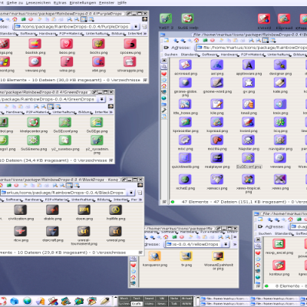This screenshot has width=307, height=307.
Task: Click home folder icon in bottom panel
Action: coord(15,301)
